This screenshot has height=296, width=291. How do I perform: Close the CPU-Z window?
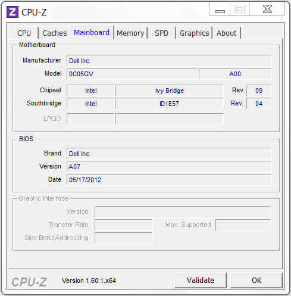click(x=267, y=9)
